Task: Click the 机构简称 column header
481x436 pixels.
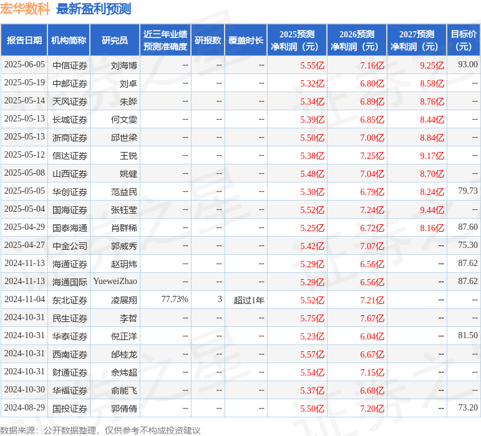Action: point(69,40)
